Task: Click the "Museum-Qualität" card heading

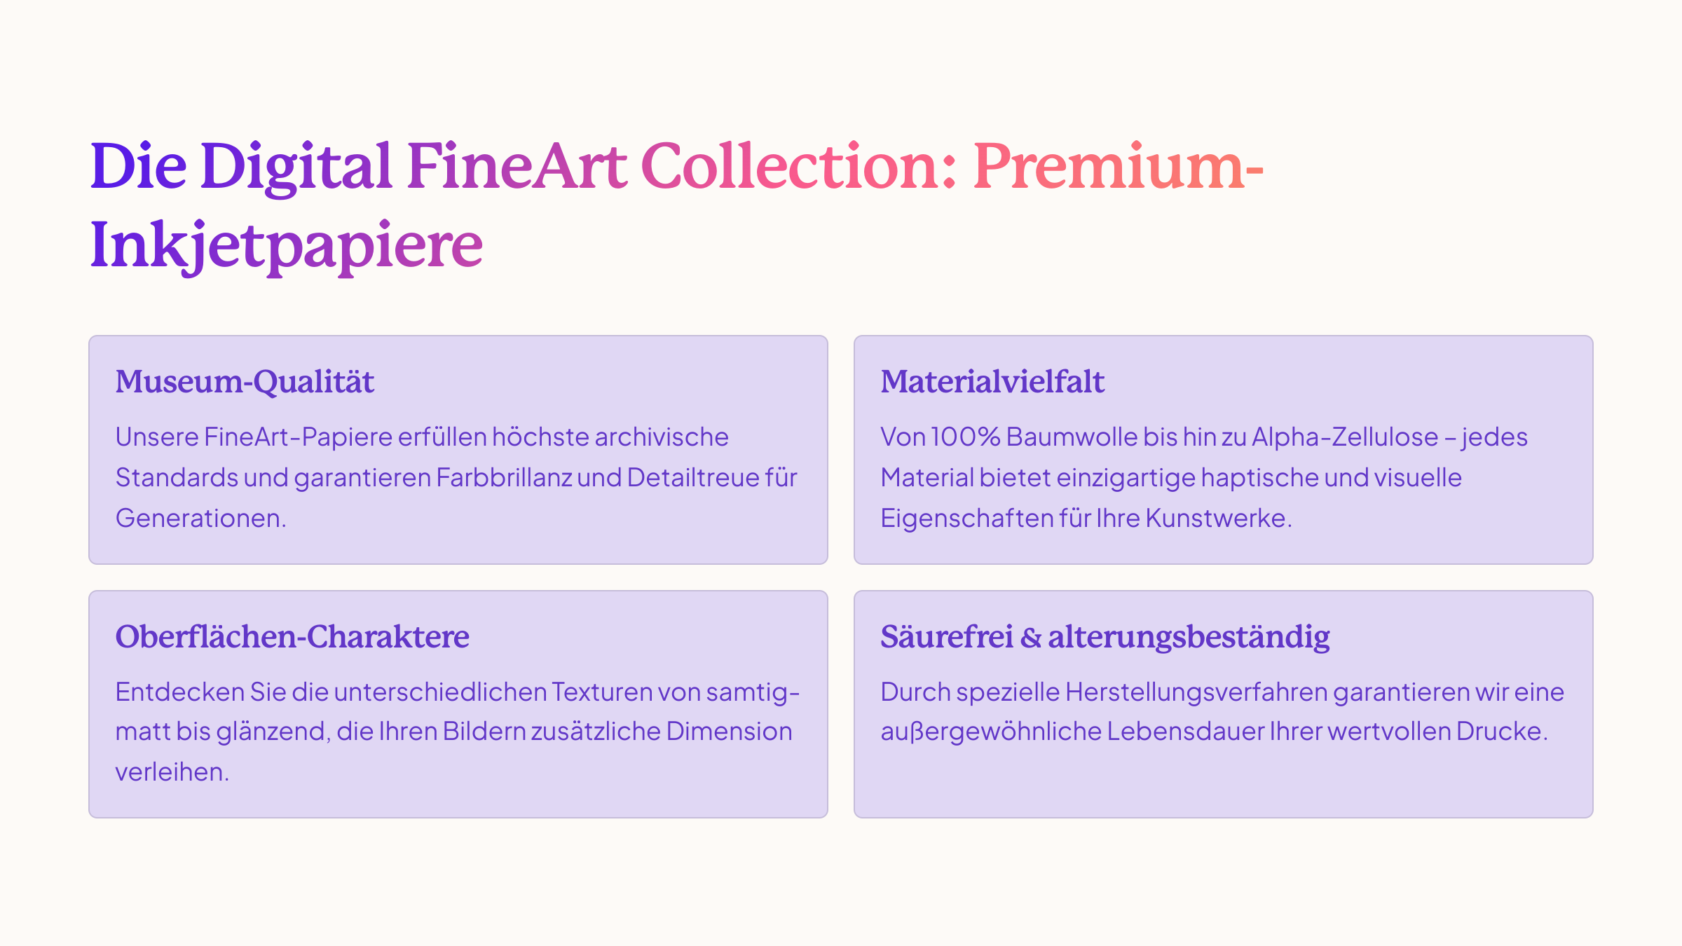Action: 245,382
